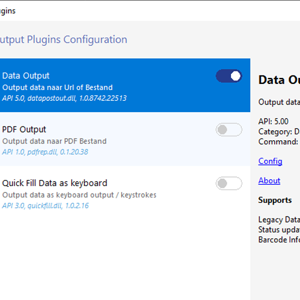Open the Config link
This screenshot has height=300, width=300.
(x=270, y=161)
